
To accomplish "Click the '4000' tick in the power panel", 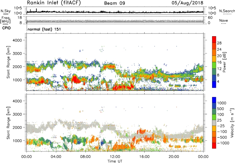I will tap(17, 40).
